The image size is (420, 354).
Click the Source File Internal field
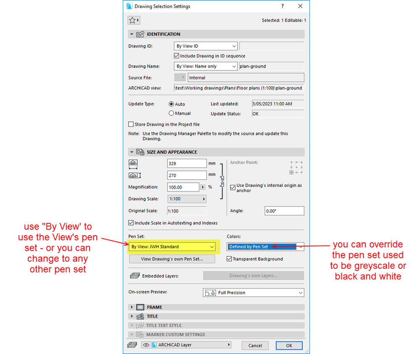point(246,78)
